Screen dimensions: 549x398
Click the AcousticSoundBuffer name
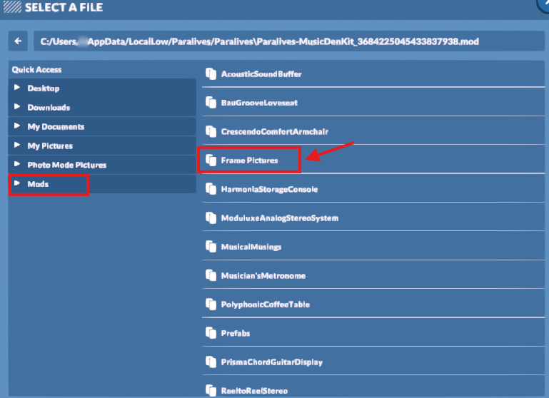[261, 74]
